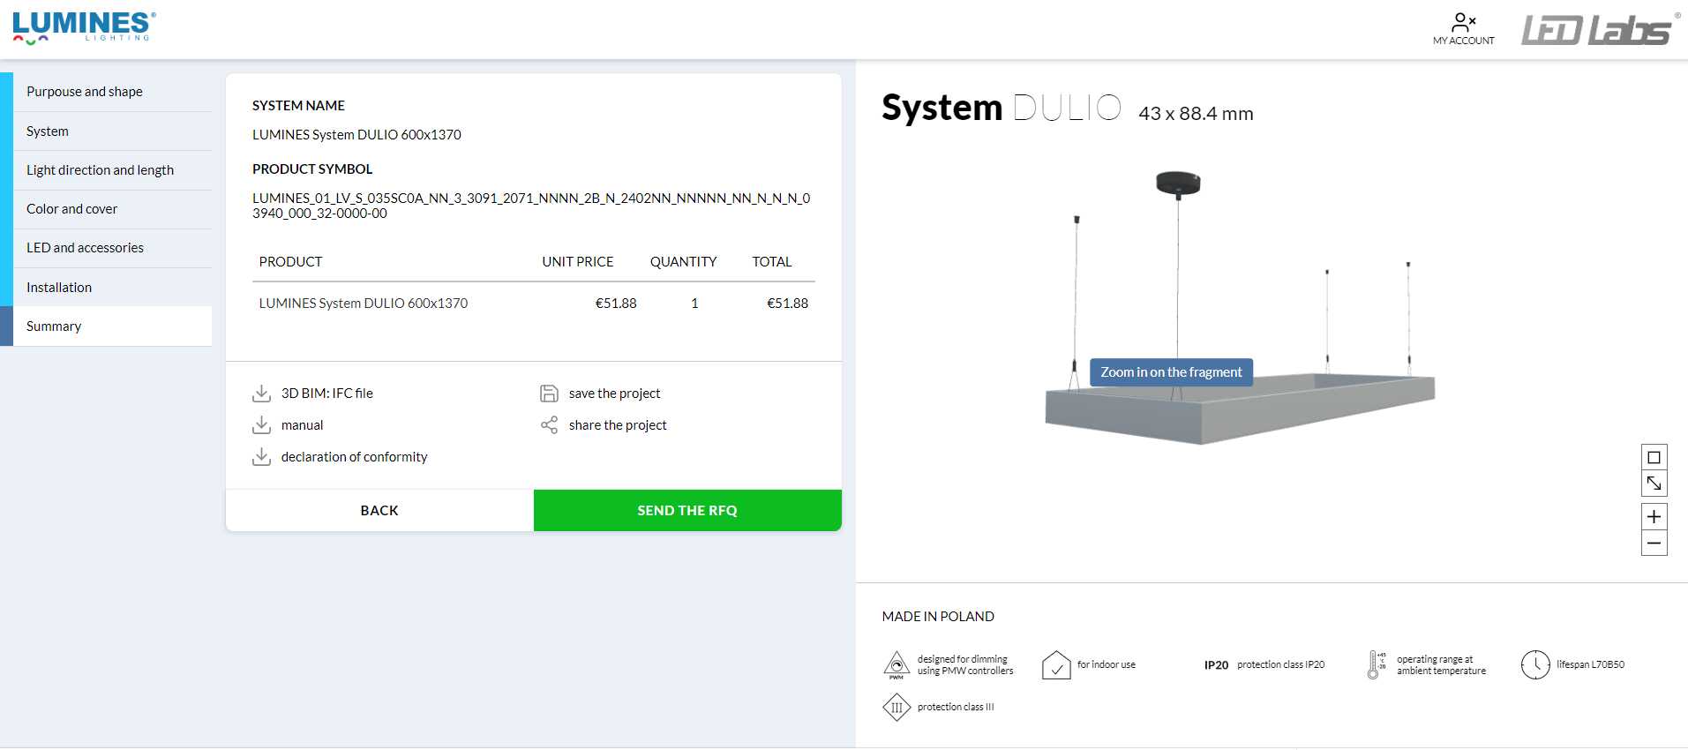Click 'operating range at ambient temperature' text
Screen dimensions: 1688x750
coord(1441,665)
